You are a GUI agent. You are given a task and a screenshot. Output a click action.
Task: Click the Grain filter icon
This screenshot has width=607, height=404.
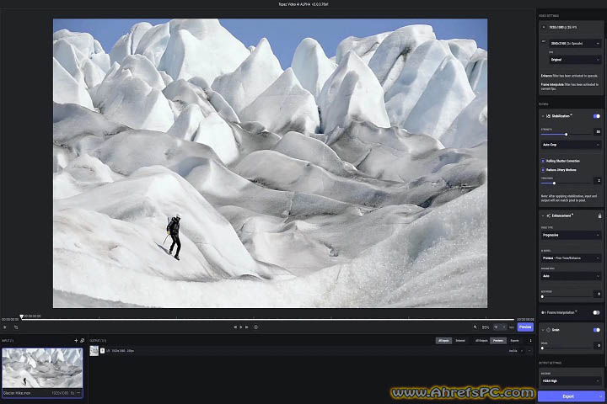pyautogui.click(x=549, y=330)
